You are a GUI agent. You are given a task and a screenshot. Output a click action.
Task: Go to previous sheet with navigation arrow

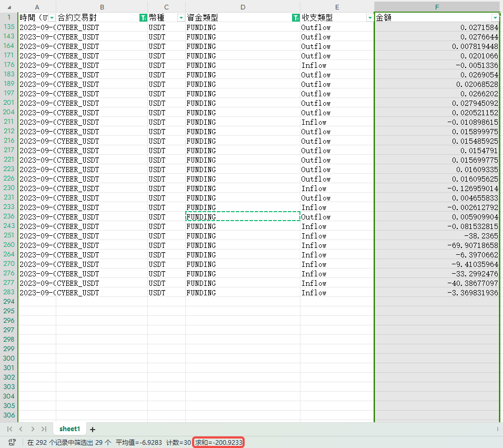tap(21, 429)
